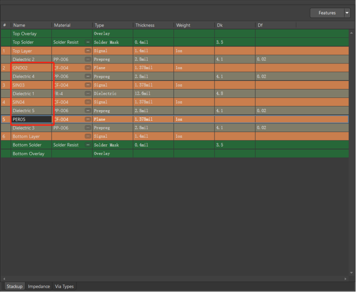Open the Via Types tab

click(64, 286)
